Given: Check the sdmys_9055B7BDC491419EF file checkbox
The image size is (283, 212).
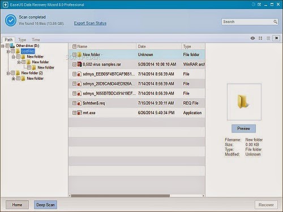Looking at the screenshot, I should tap(74, 93).
